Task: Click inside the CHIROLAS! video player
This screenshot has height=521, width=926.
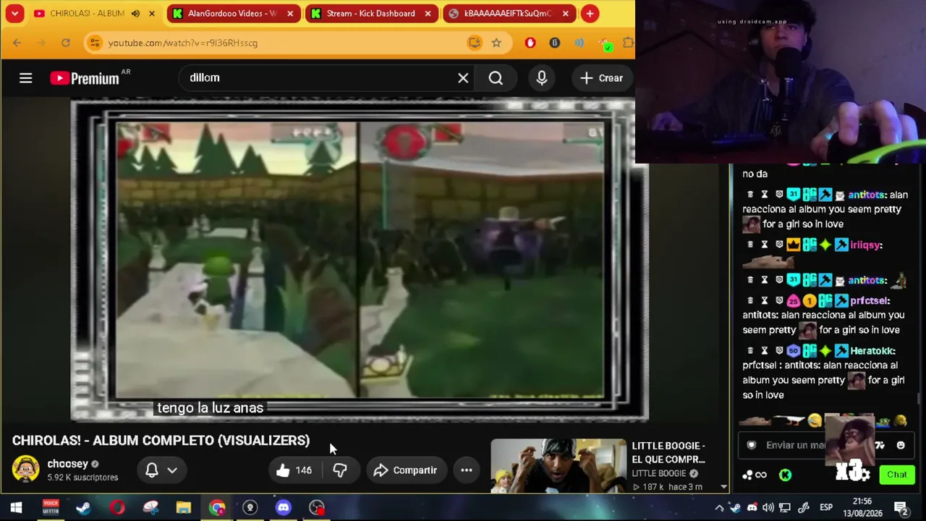Action: pyautogui.click(x=360, y=260)
